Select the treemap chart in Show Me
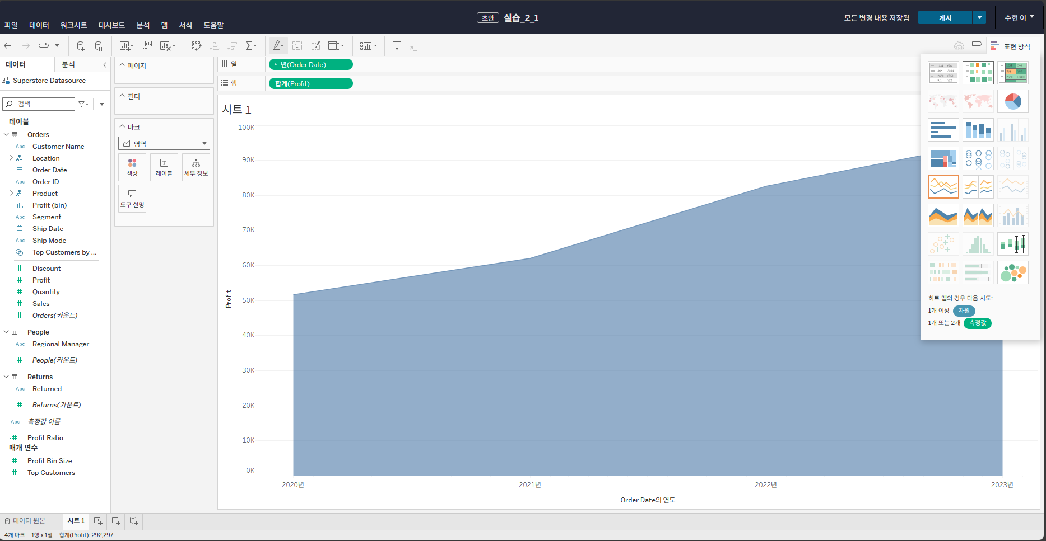Viewport: 1046px width, 541px height. tap(943, 158)
